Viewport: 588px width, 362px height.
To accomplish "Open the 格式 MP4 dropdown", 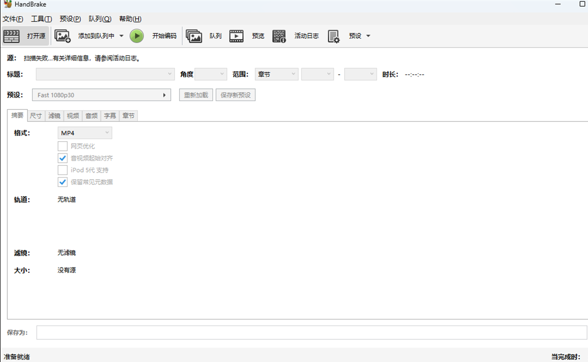I will (85, 133).
